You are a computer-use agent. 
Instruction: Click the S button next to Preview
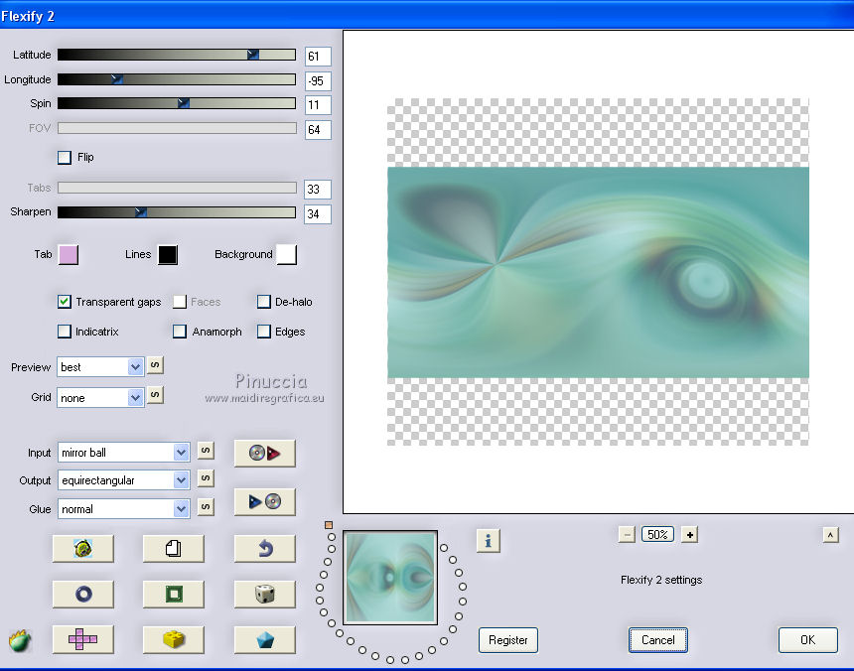coord(155,364)
